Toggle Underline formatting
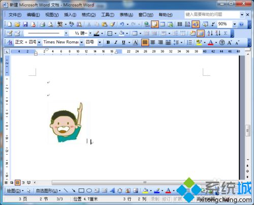 (x=123, y=42)
